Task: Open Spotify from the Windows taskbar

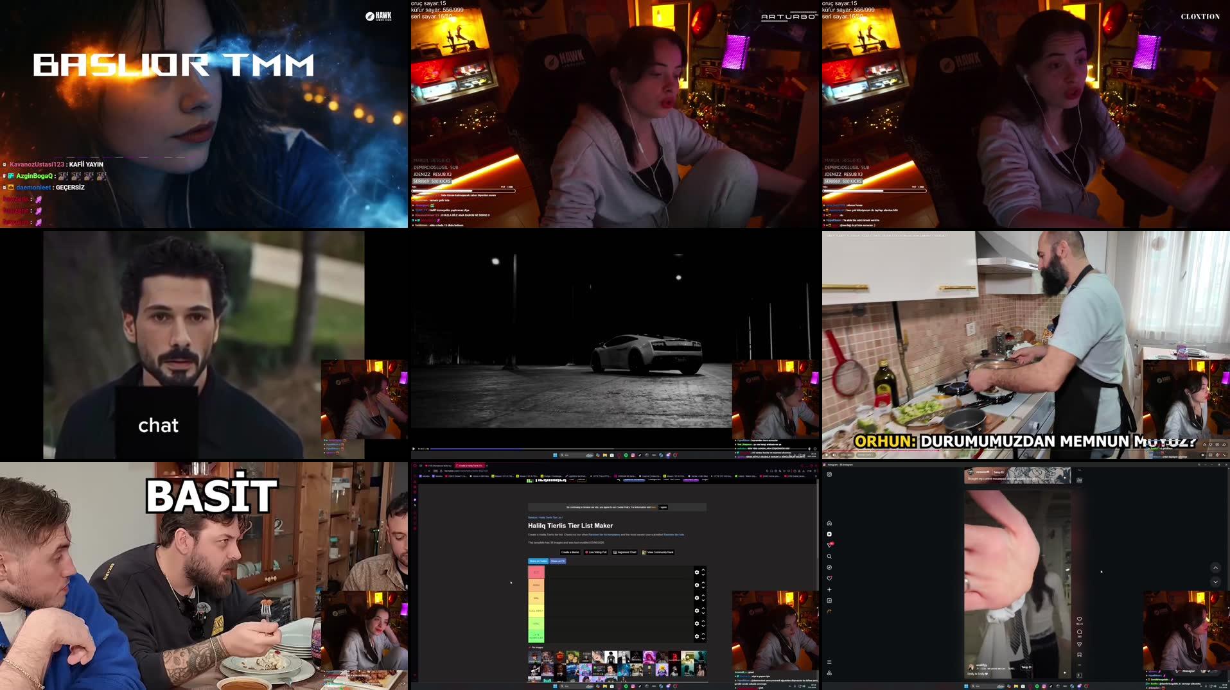Action: (x=625, y=686)
